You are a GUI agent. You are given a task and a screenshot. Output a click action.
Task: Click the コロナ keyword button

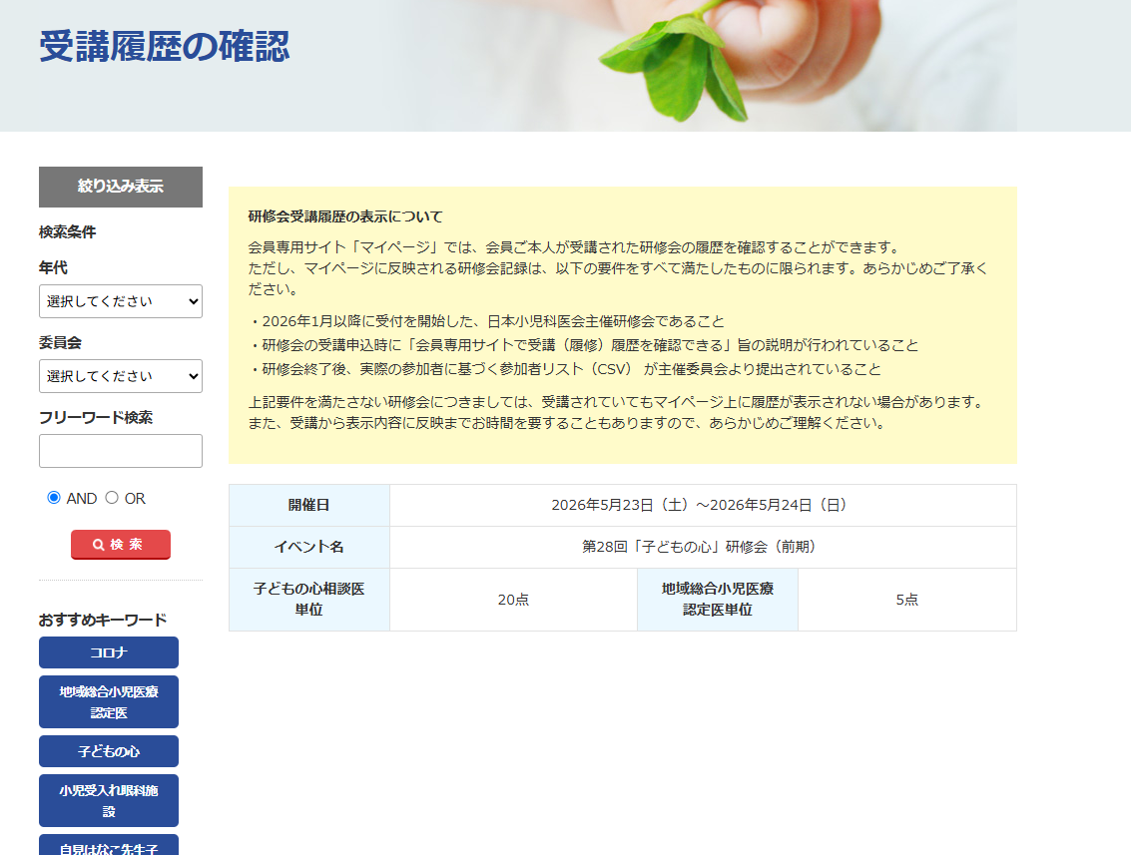click(109, 652)
